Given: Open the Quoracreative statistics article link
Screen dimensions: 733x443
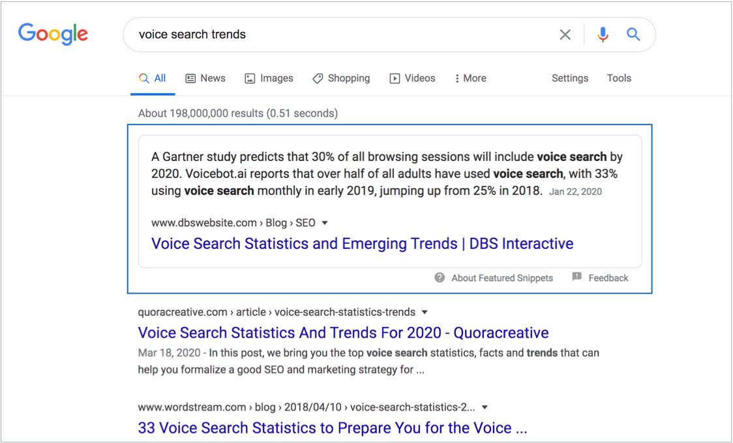Looking at the screenshot, I should 341,332.
